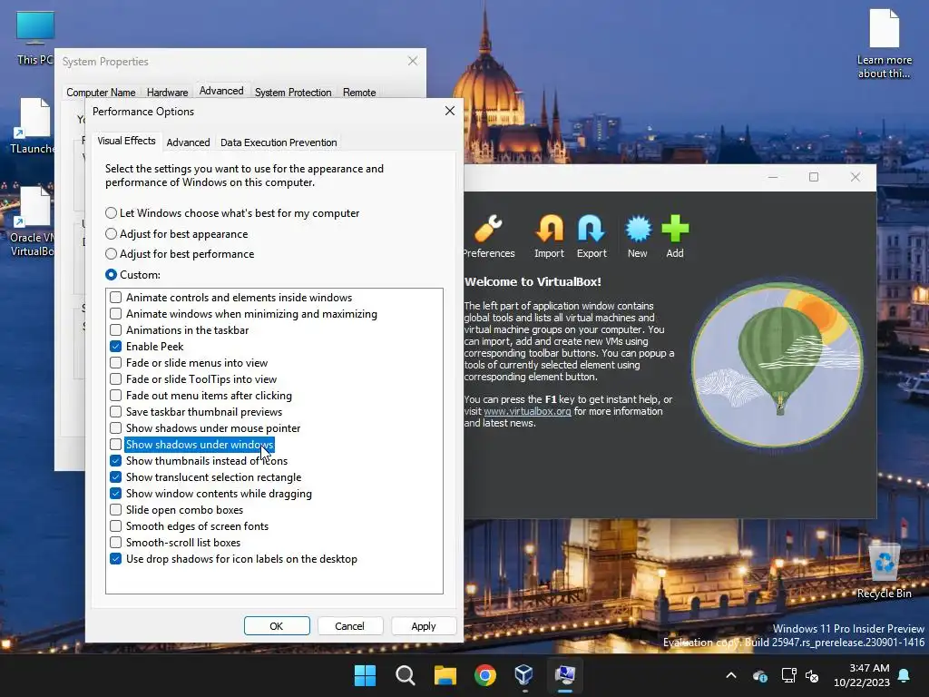Open Hardware tab in System Properties
The image size is (929, 697).
(167, 93)
